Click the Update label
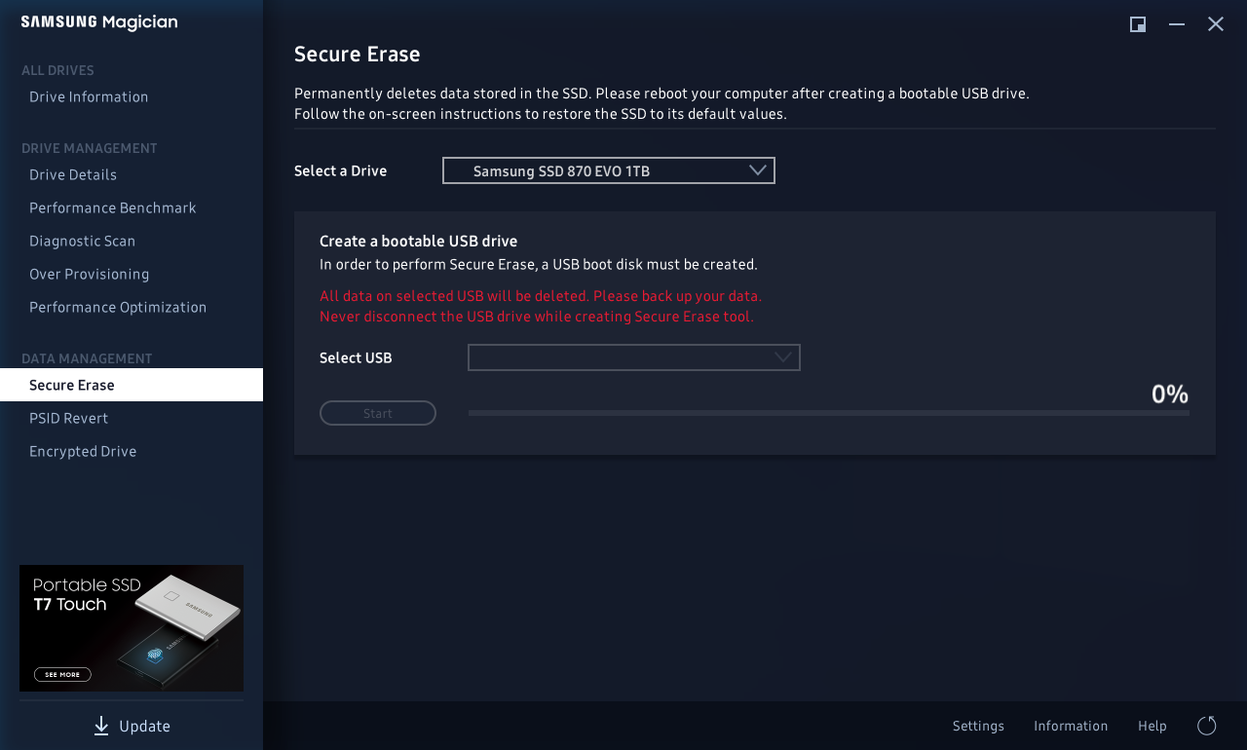 point(144,726)
